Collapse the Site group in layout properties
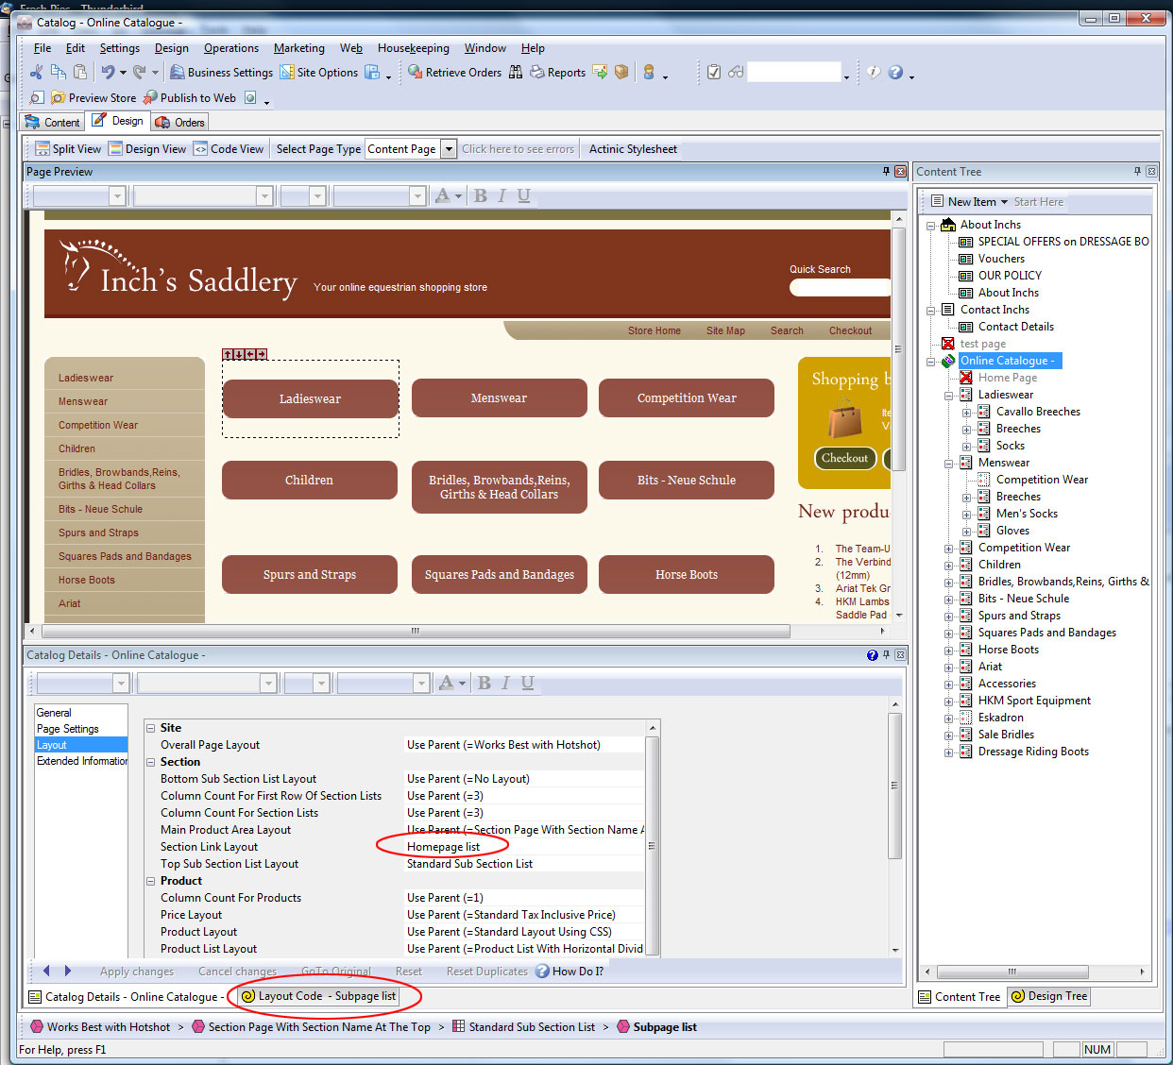Viewport: 1173px width, 1065px height. coord(150,728)
